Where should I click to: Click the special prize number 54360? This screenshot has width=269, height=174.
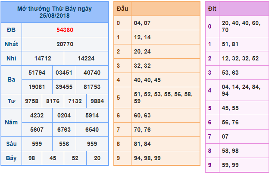(x=65, y=30)
